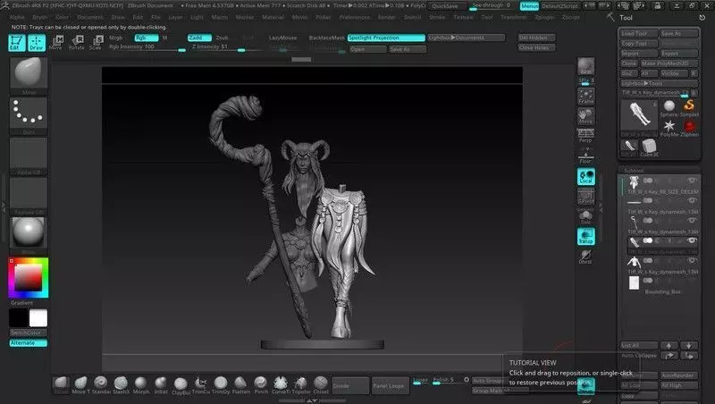
Task: Open the current brush thumbnail picker
Action: pyautogui.click(x=29, y=73)
